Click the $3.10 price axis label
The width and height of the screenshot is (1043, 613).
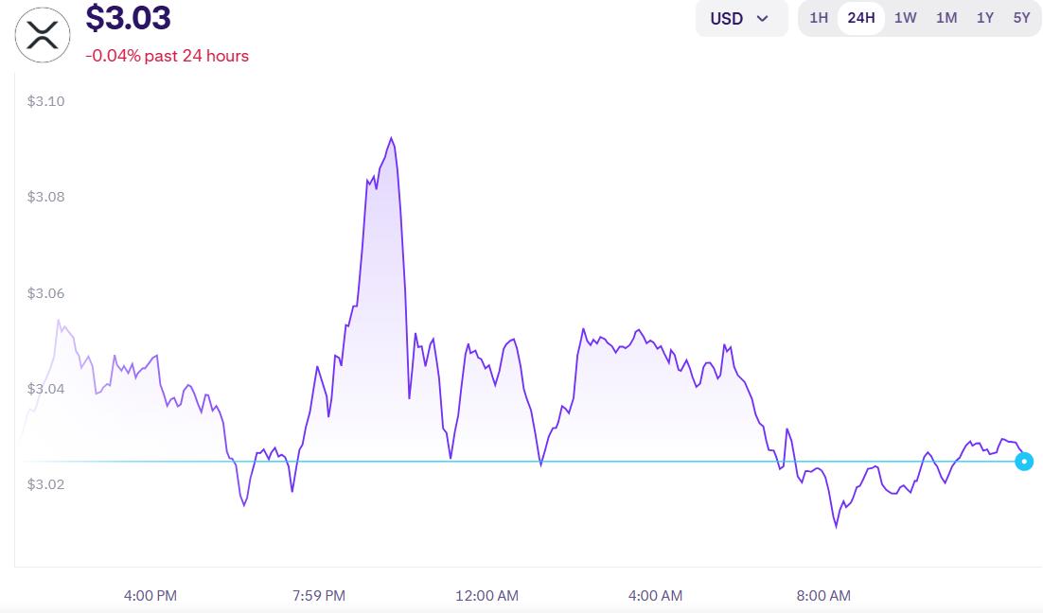[45, 101]
